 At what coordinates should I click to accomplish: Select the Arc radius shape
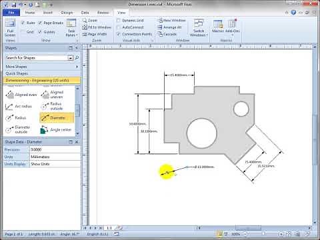[x=19, y=107]
